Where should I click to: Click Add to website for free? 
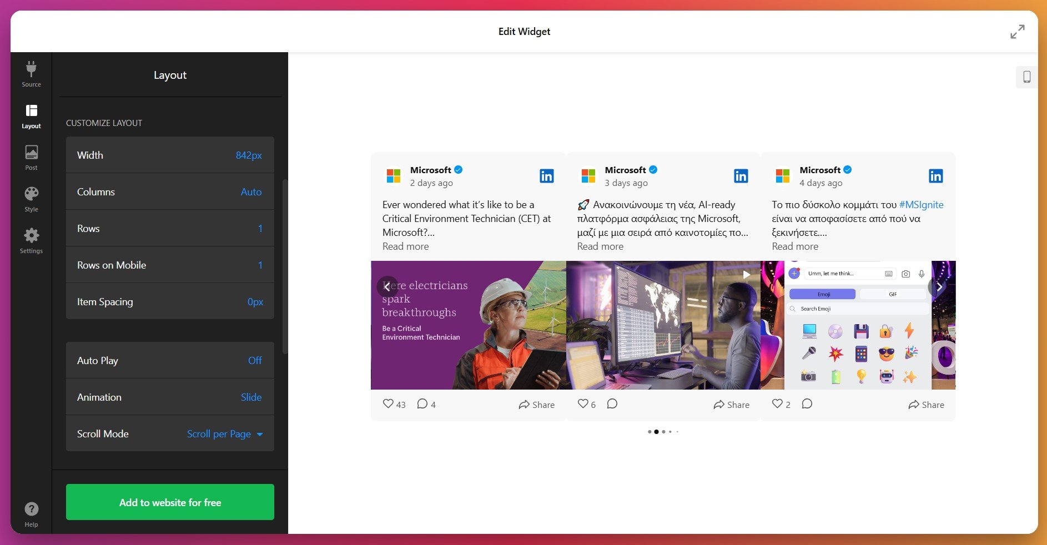point(170,502)
